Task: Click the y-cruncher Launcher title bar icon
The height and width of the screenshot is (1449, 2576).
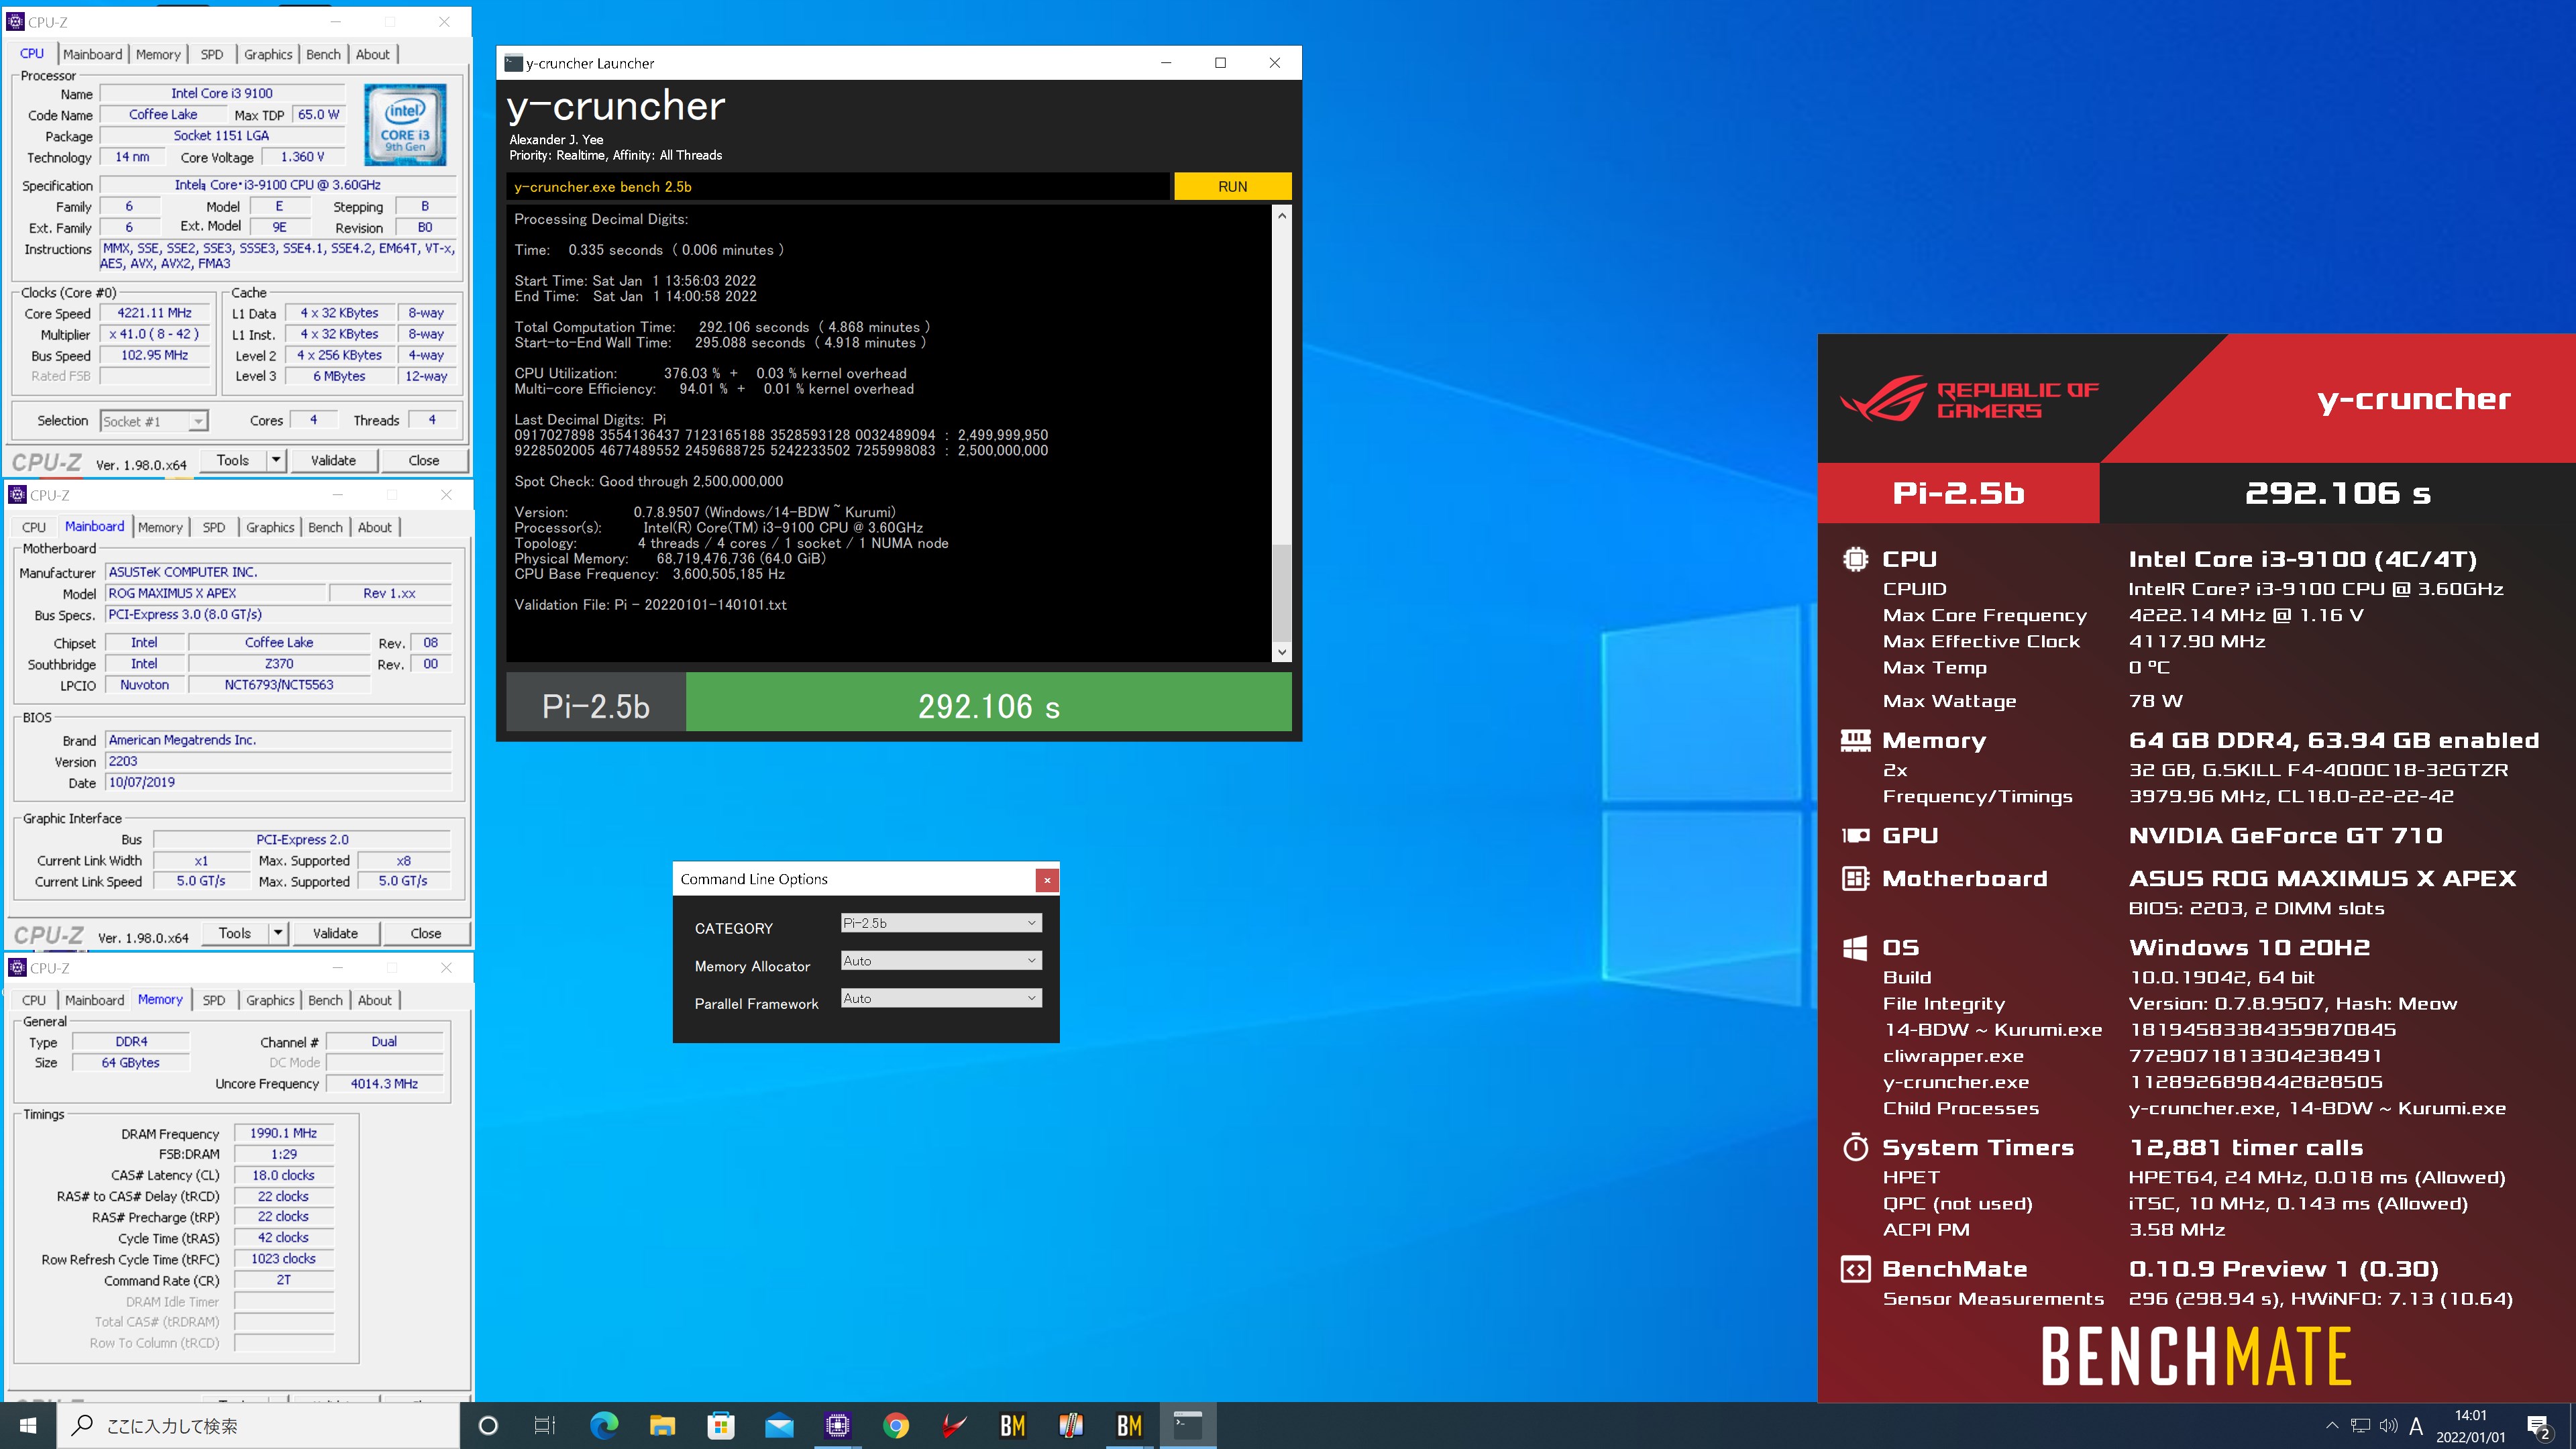Action: (x=514, y=63)
